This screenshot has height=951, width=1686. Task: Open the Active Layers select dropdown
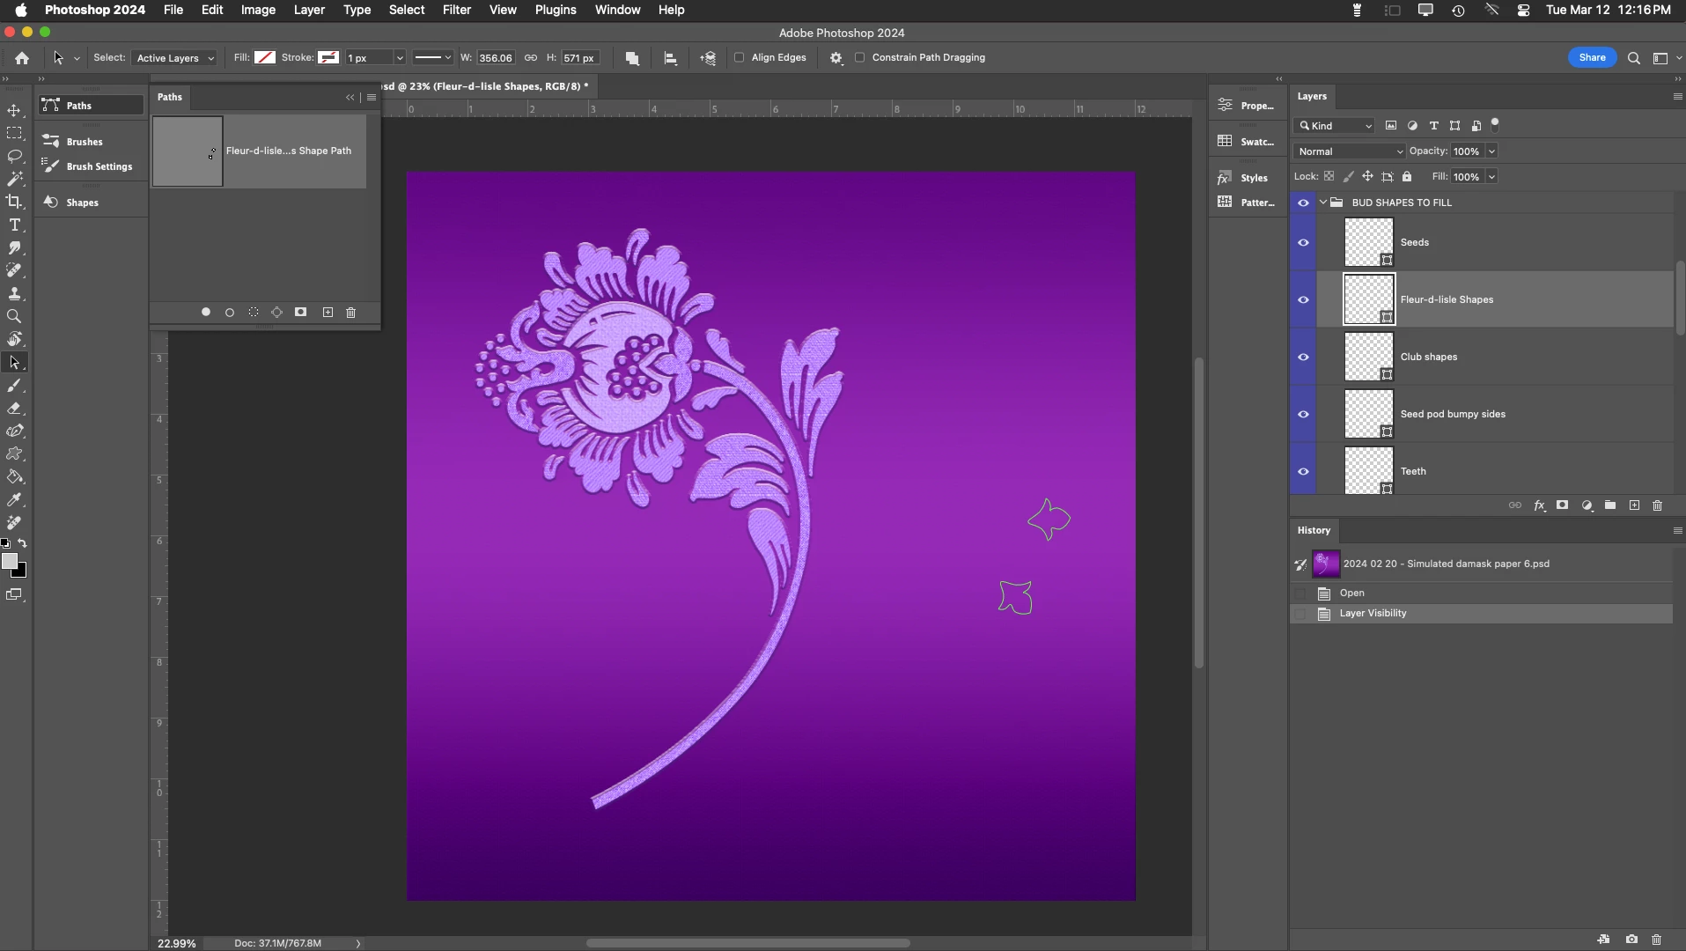click(x=175, y=58)
